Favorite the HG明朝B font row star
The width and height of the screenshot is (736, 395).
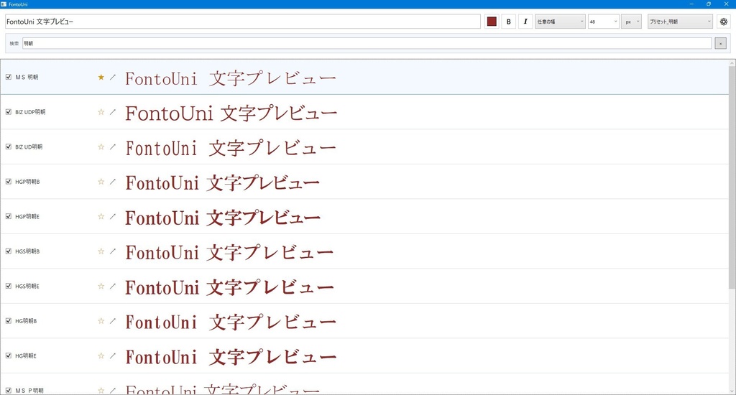click(101, 321)
